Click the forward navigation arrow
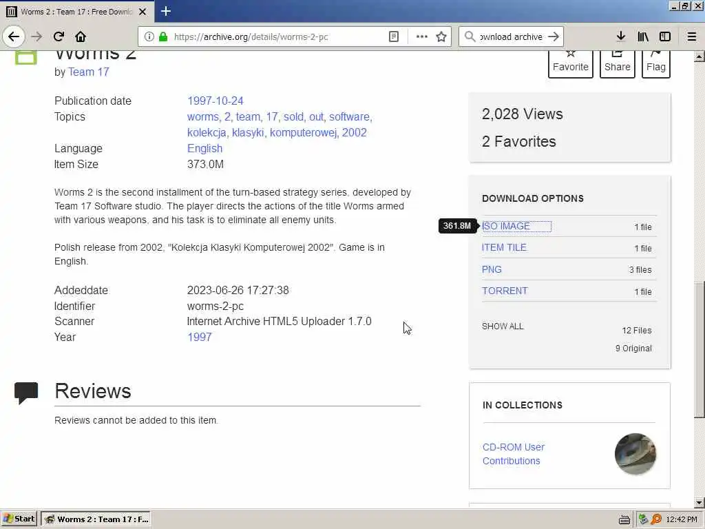Screen dimensions: 705x529 click(37, 37)
